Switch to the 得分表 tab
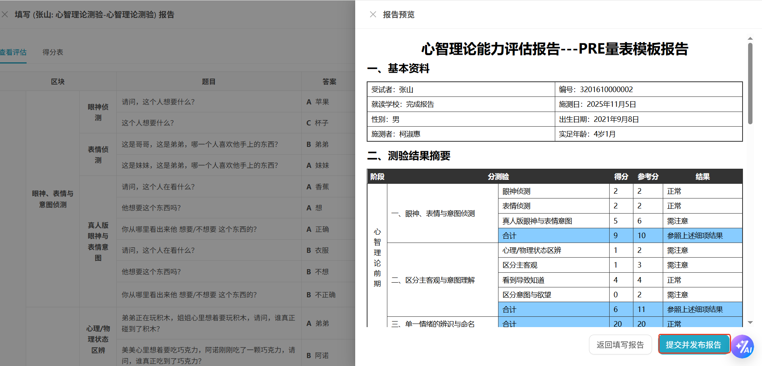 pyautogui.click(x=53, y=52)
